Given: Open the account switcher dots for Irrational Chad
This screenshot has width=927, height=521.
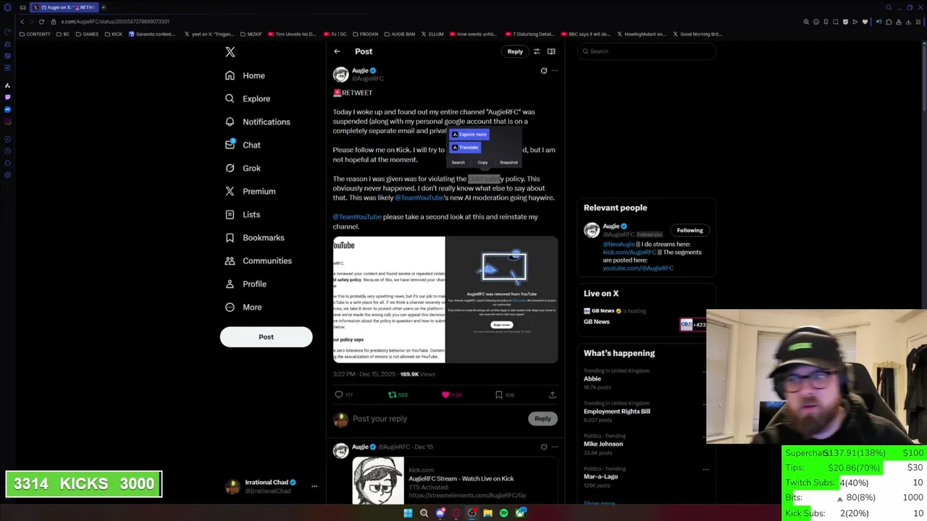Looking at the screenshot, I should tap(314, 486).
